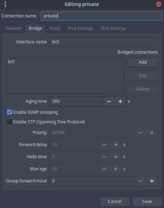Decrease Group forward mask value

tap(140, 181)
